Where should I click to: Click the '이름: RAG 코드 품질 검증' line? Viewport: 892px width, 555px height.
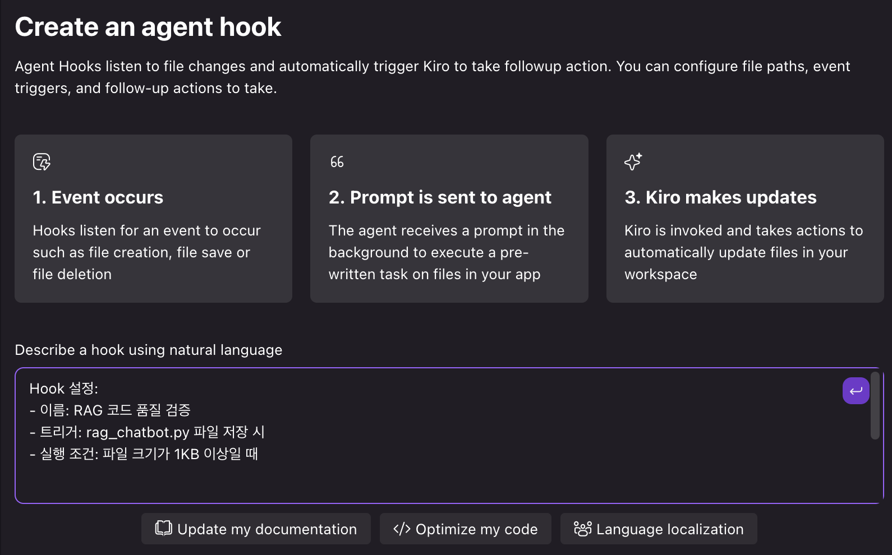click(x=110, y=410)
